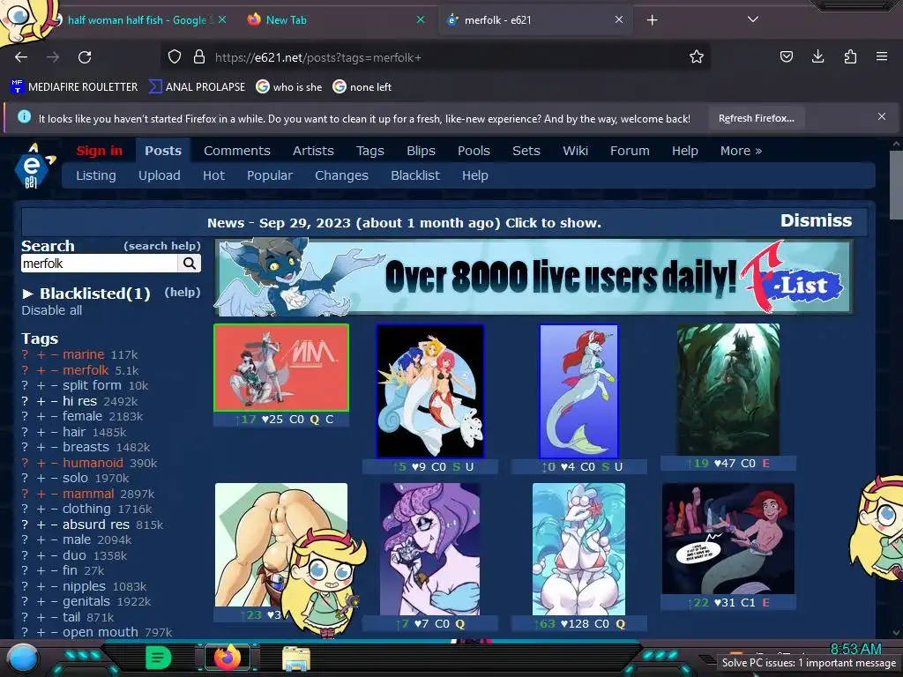Open the Posts navigation tab
The width and height of the screenshot is (903, 677).
(x=163, y=151)
